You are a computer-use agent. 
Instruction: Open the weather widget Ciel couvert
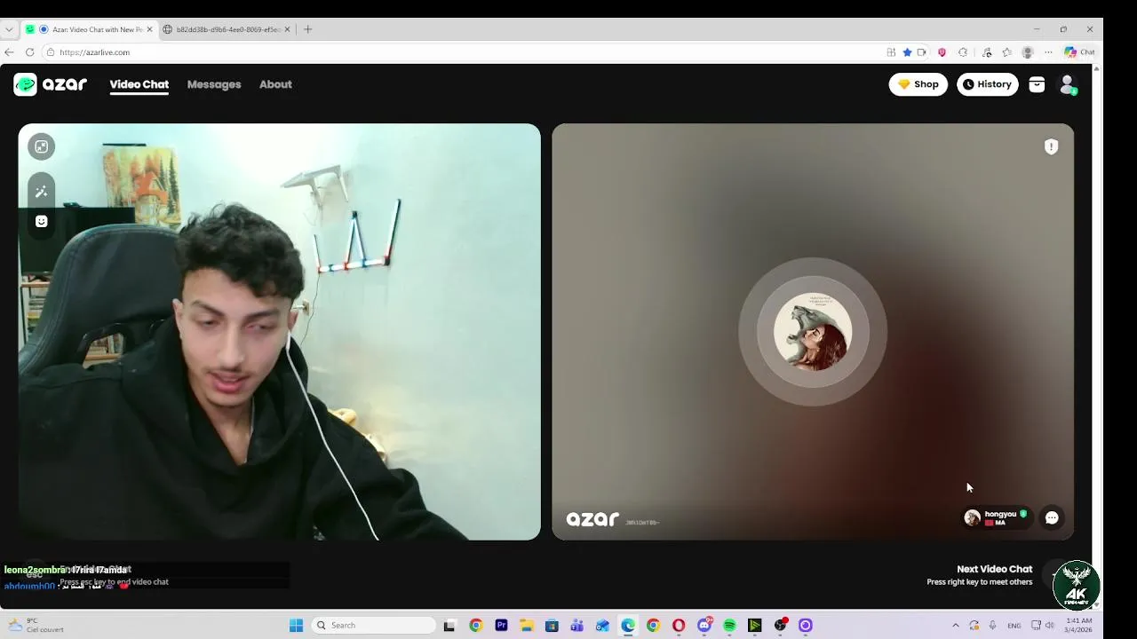click(36, 626)
